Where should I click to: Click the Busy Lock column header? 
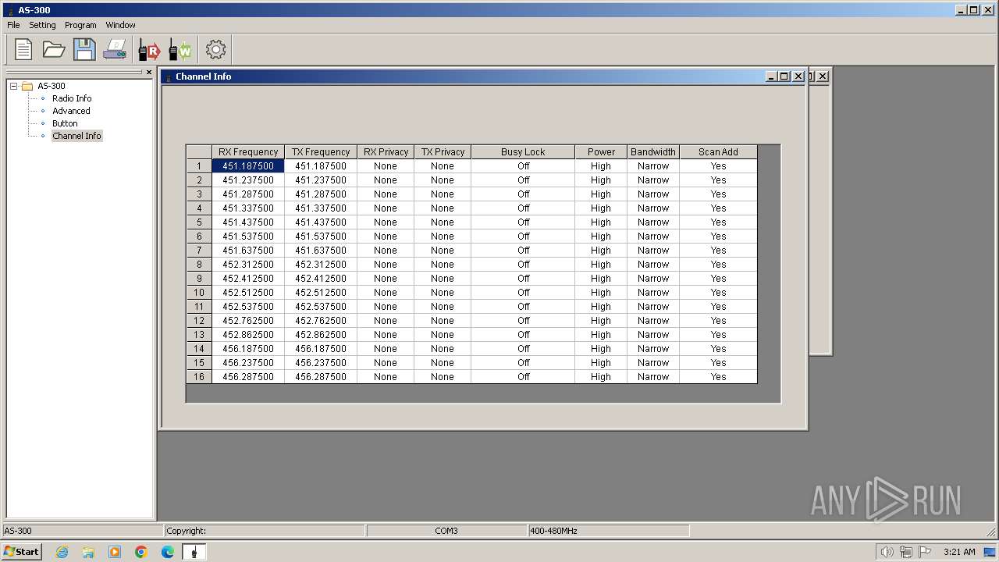(x=523, y=152)
